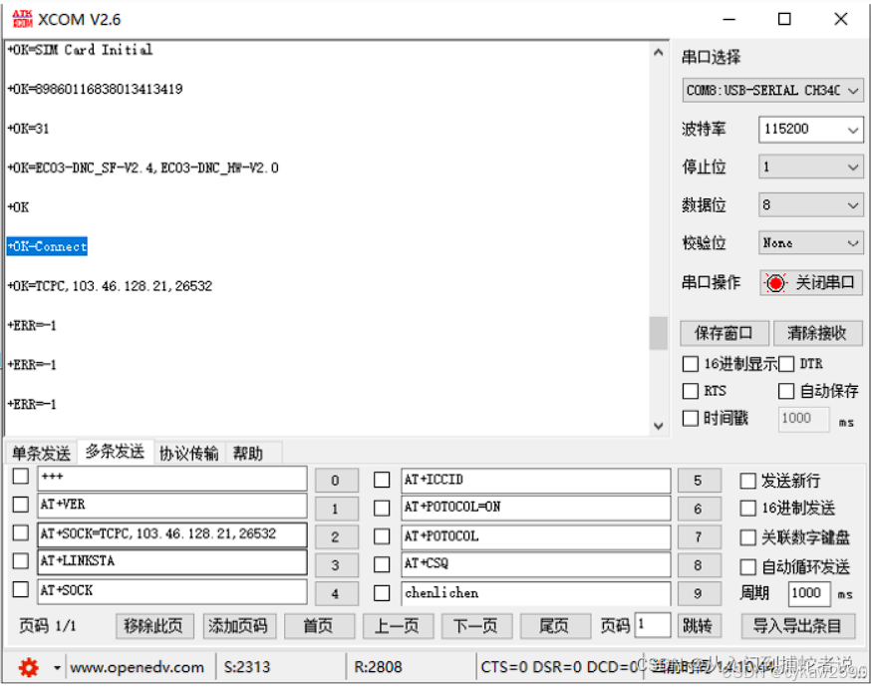Enable the RTS checkbox
The height and width of the screenshot is (687, 871).
[x=690, y=390]
